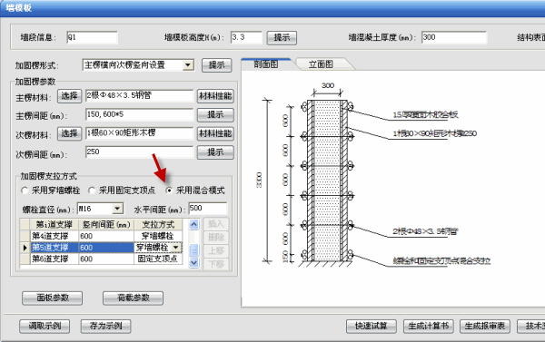The image size is (545, 342).
Task: Click the 荷载参数 button
Action: [134, 298]
